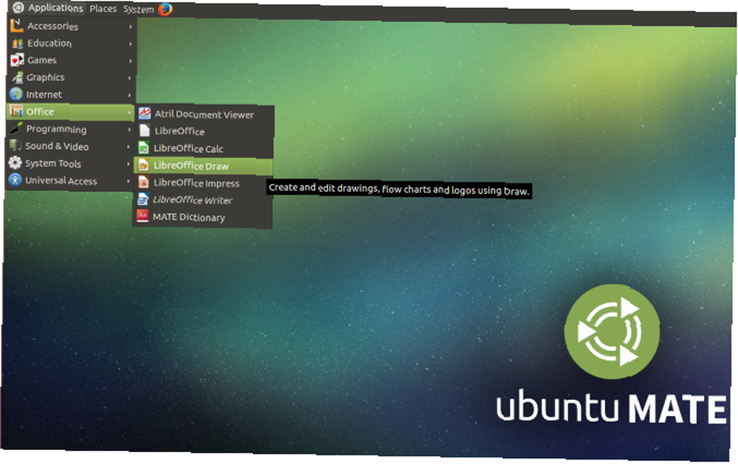
Task: Select the Graphics category label
Action: [x=45, y=77]
